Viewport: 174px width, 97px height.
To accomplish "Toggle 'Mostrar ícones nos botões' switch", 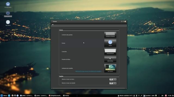I will click(113, 83).
